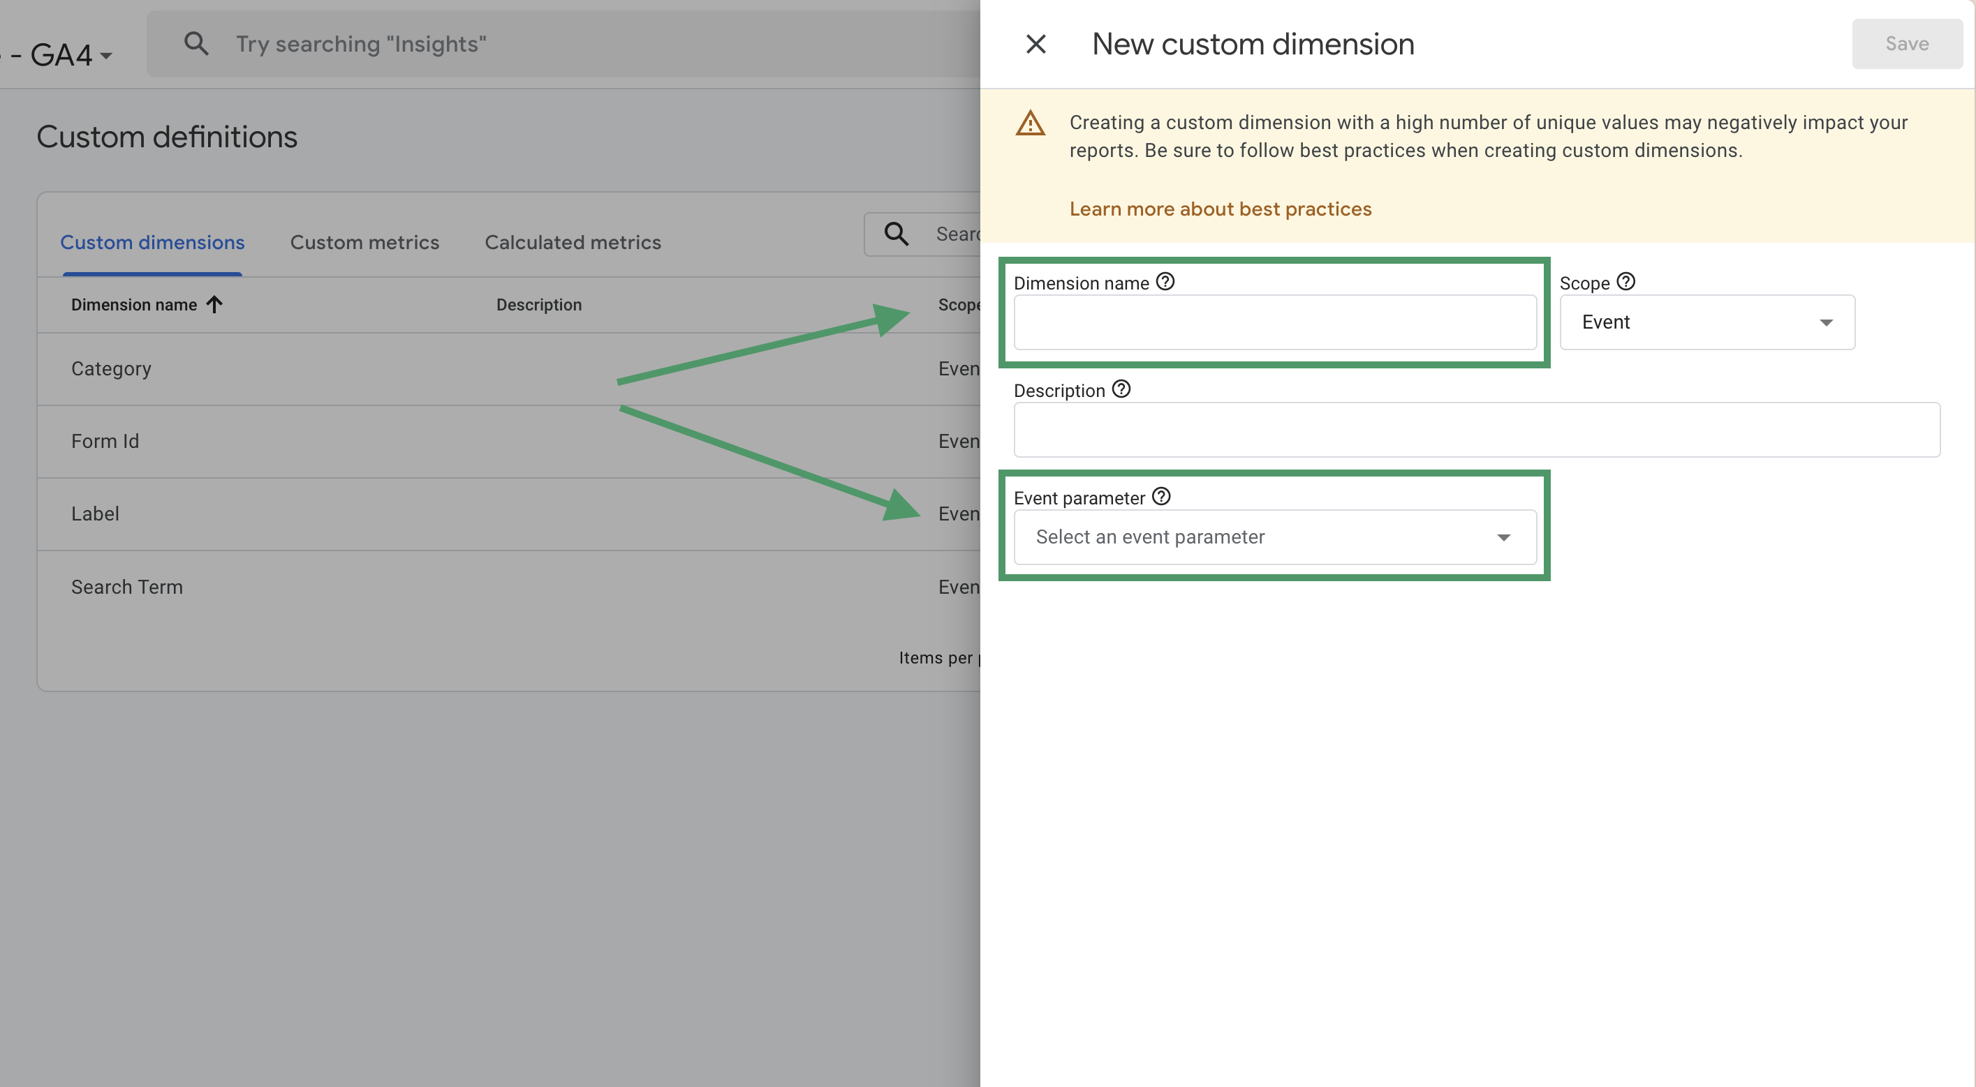Viewport: 1976px width, 1087px height.
Task: Close the New custom dimension panel
Action: [1035, 44]
